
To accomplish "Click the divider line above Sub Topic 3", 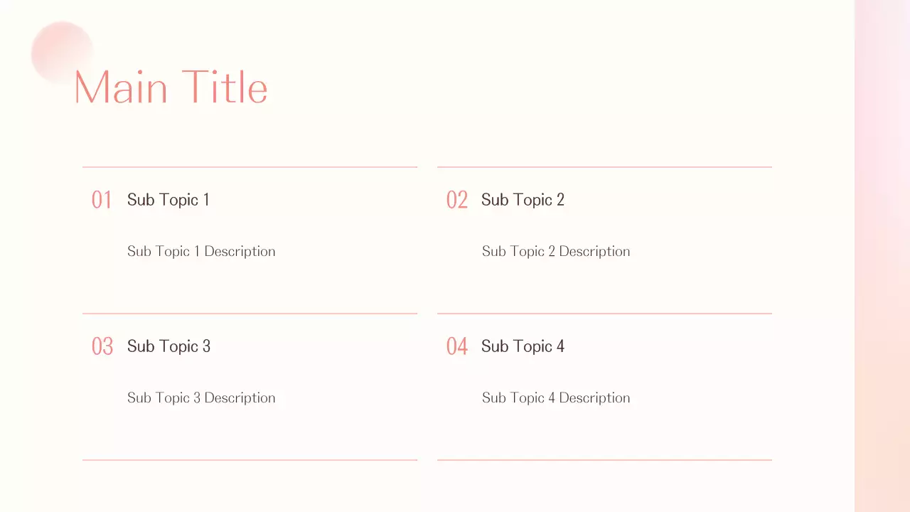I will [250, 314].
